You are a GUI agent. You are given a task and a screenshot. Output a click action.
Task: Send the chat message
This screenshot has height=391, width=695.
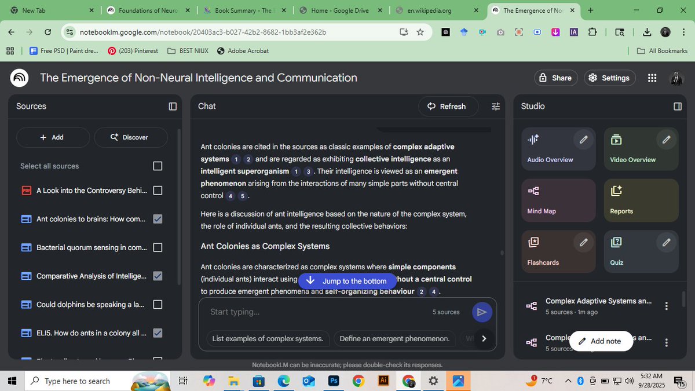click(x=481, y=312)
